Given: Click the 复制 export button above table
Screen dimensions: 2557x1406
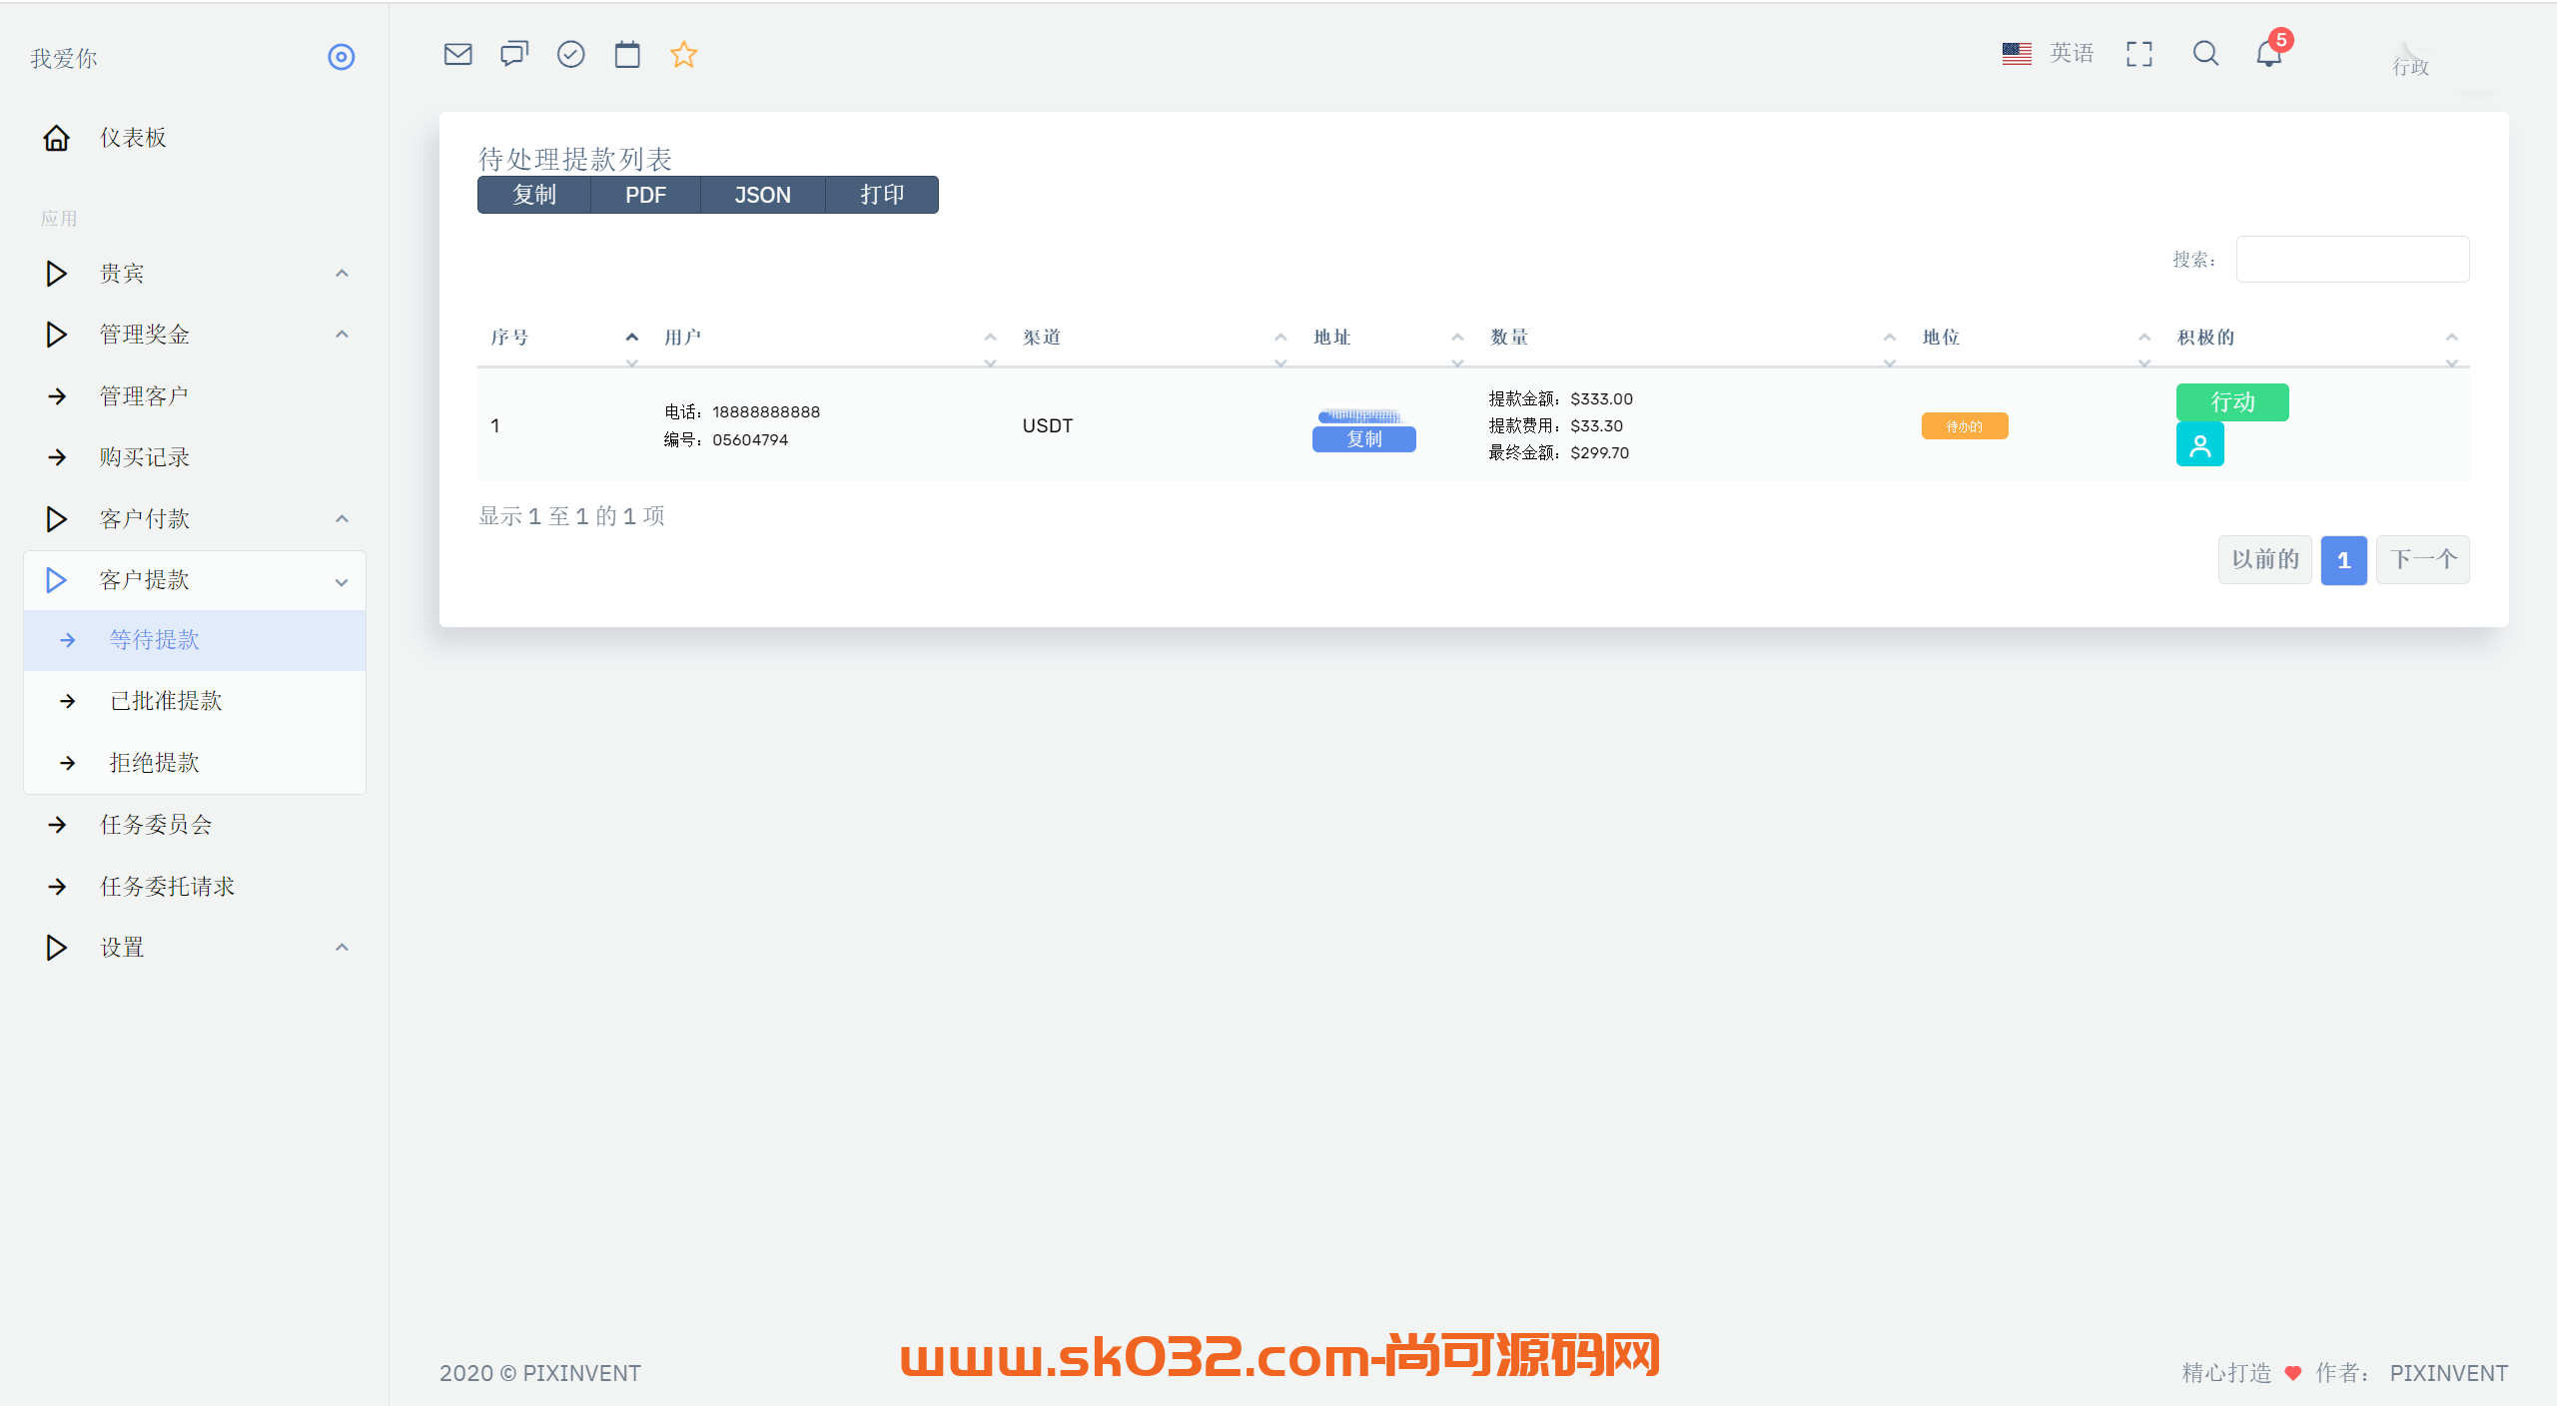Looking at the screenshot, I should (x=534, y=195).
